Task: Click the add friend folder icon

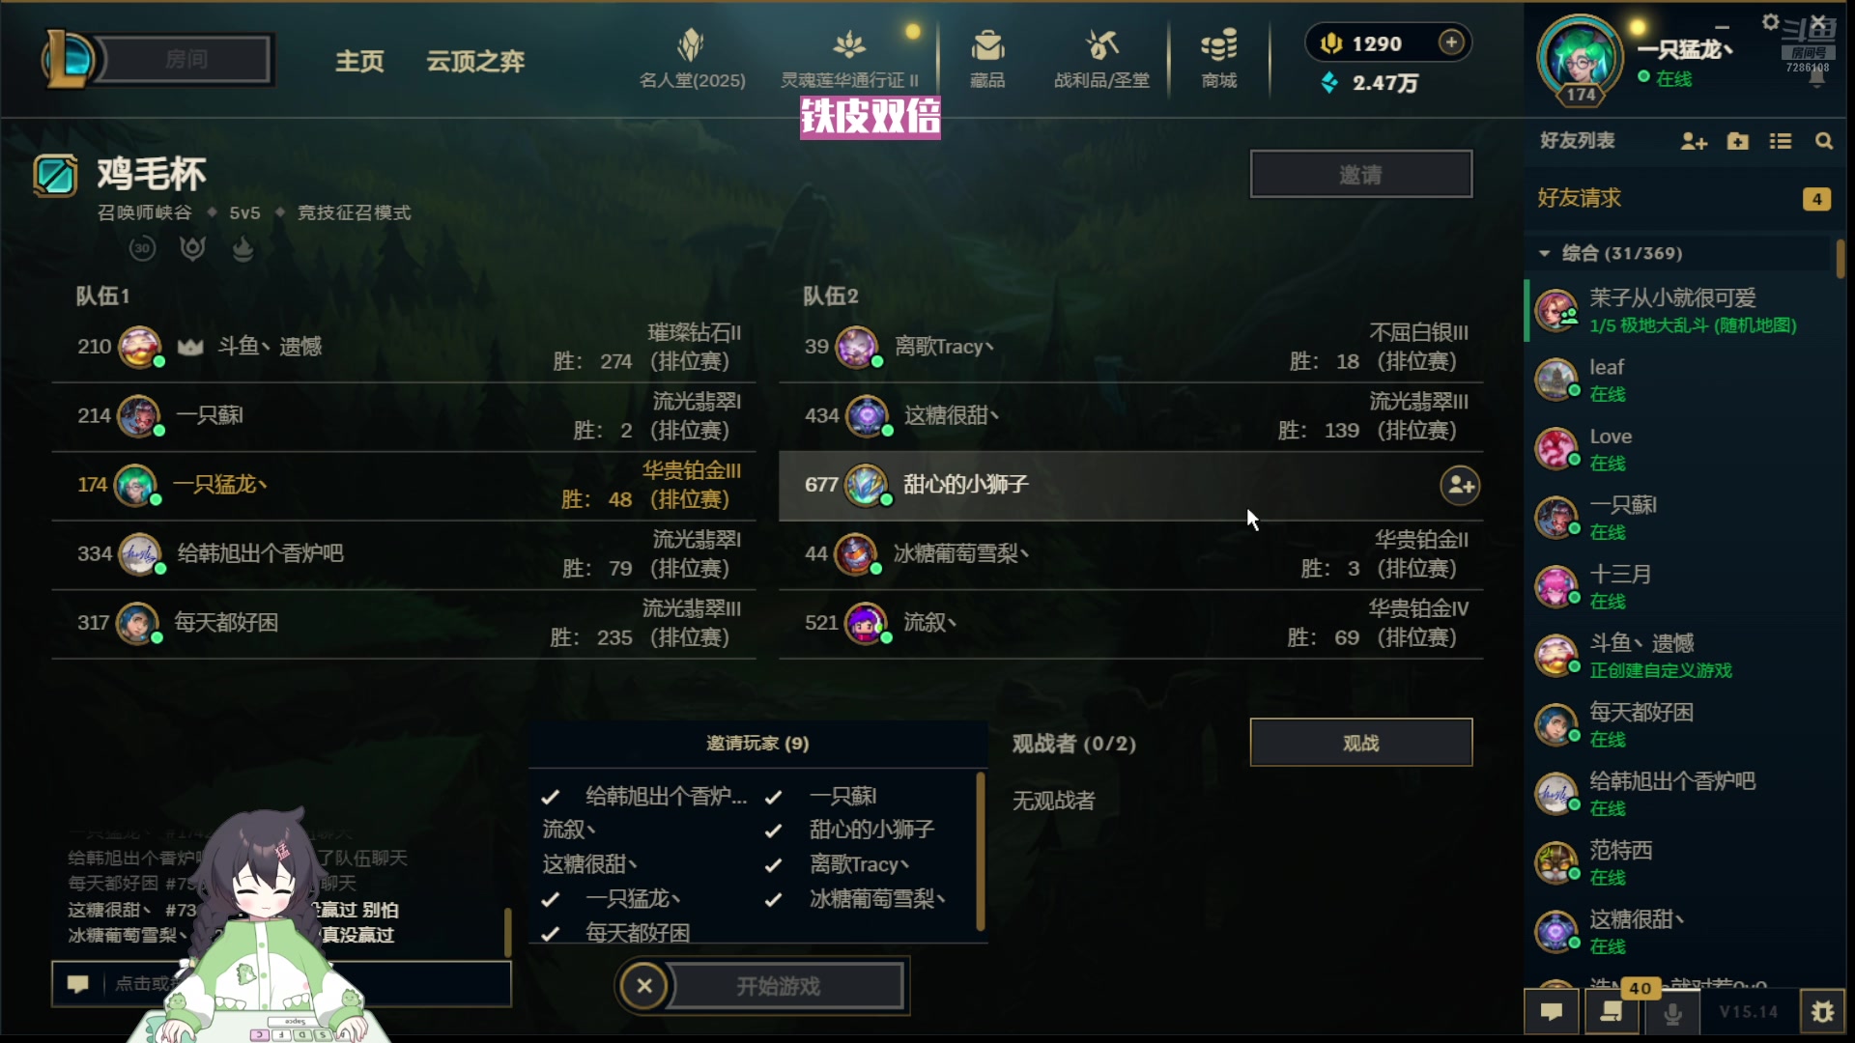Action: click(x=1737, y=142)
